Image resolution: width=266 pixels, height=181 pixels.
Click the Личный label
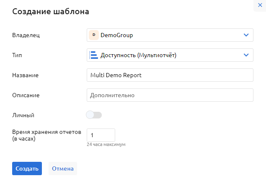(23, 115)
